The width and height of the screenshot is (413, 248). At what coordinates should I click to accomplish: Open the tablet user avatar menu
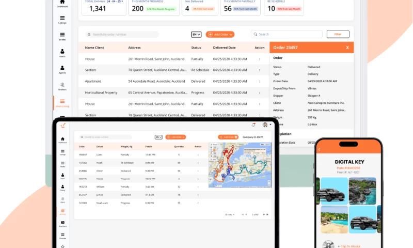(267, 125)
